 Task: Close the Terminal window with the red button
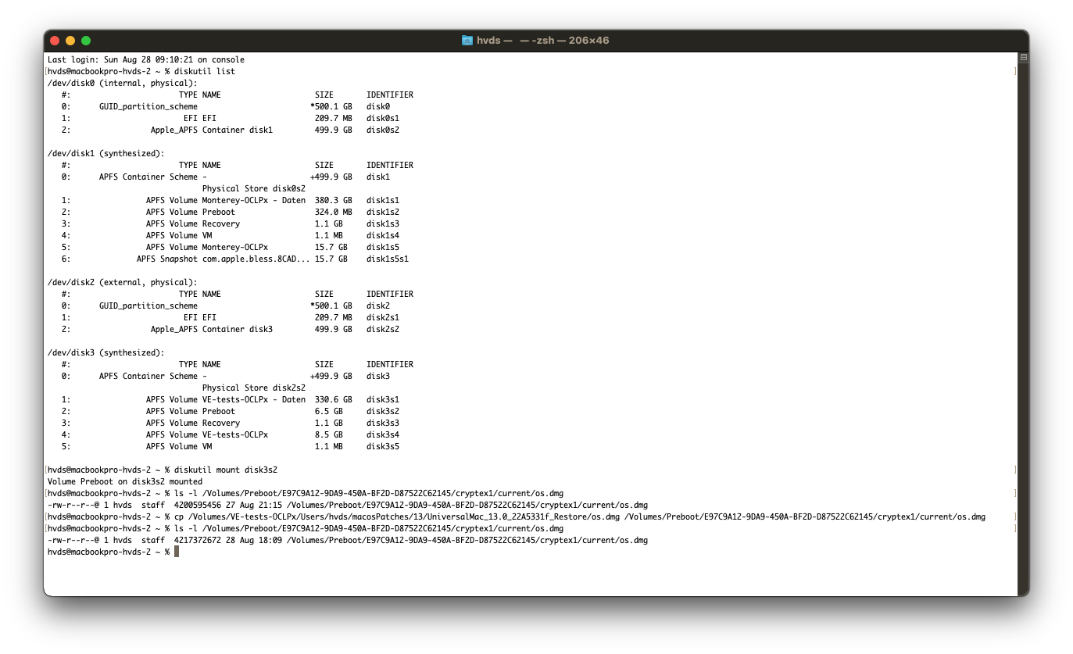pos(55,41)
